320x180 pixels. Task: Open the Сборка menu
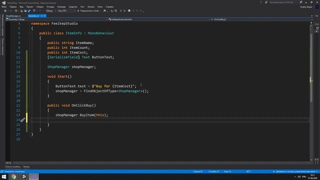pyautogui.click(x=40, y=6)
